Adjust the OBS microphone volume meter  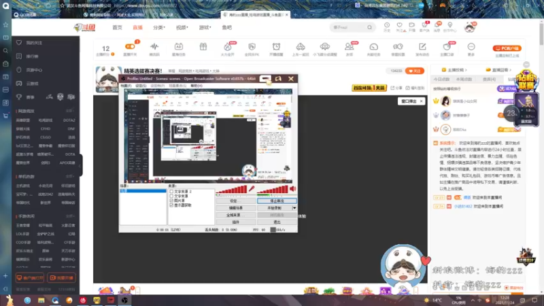point(231,190)
